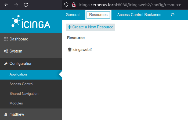The image size is (188, 120).
Task: Open the Access Control Backends tab
Action: coord(139,15)
